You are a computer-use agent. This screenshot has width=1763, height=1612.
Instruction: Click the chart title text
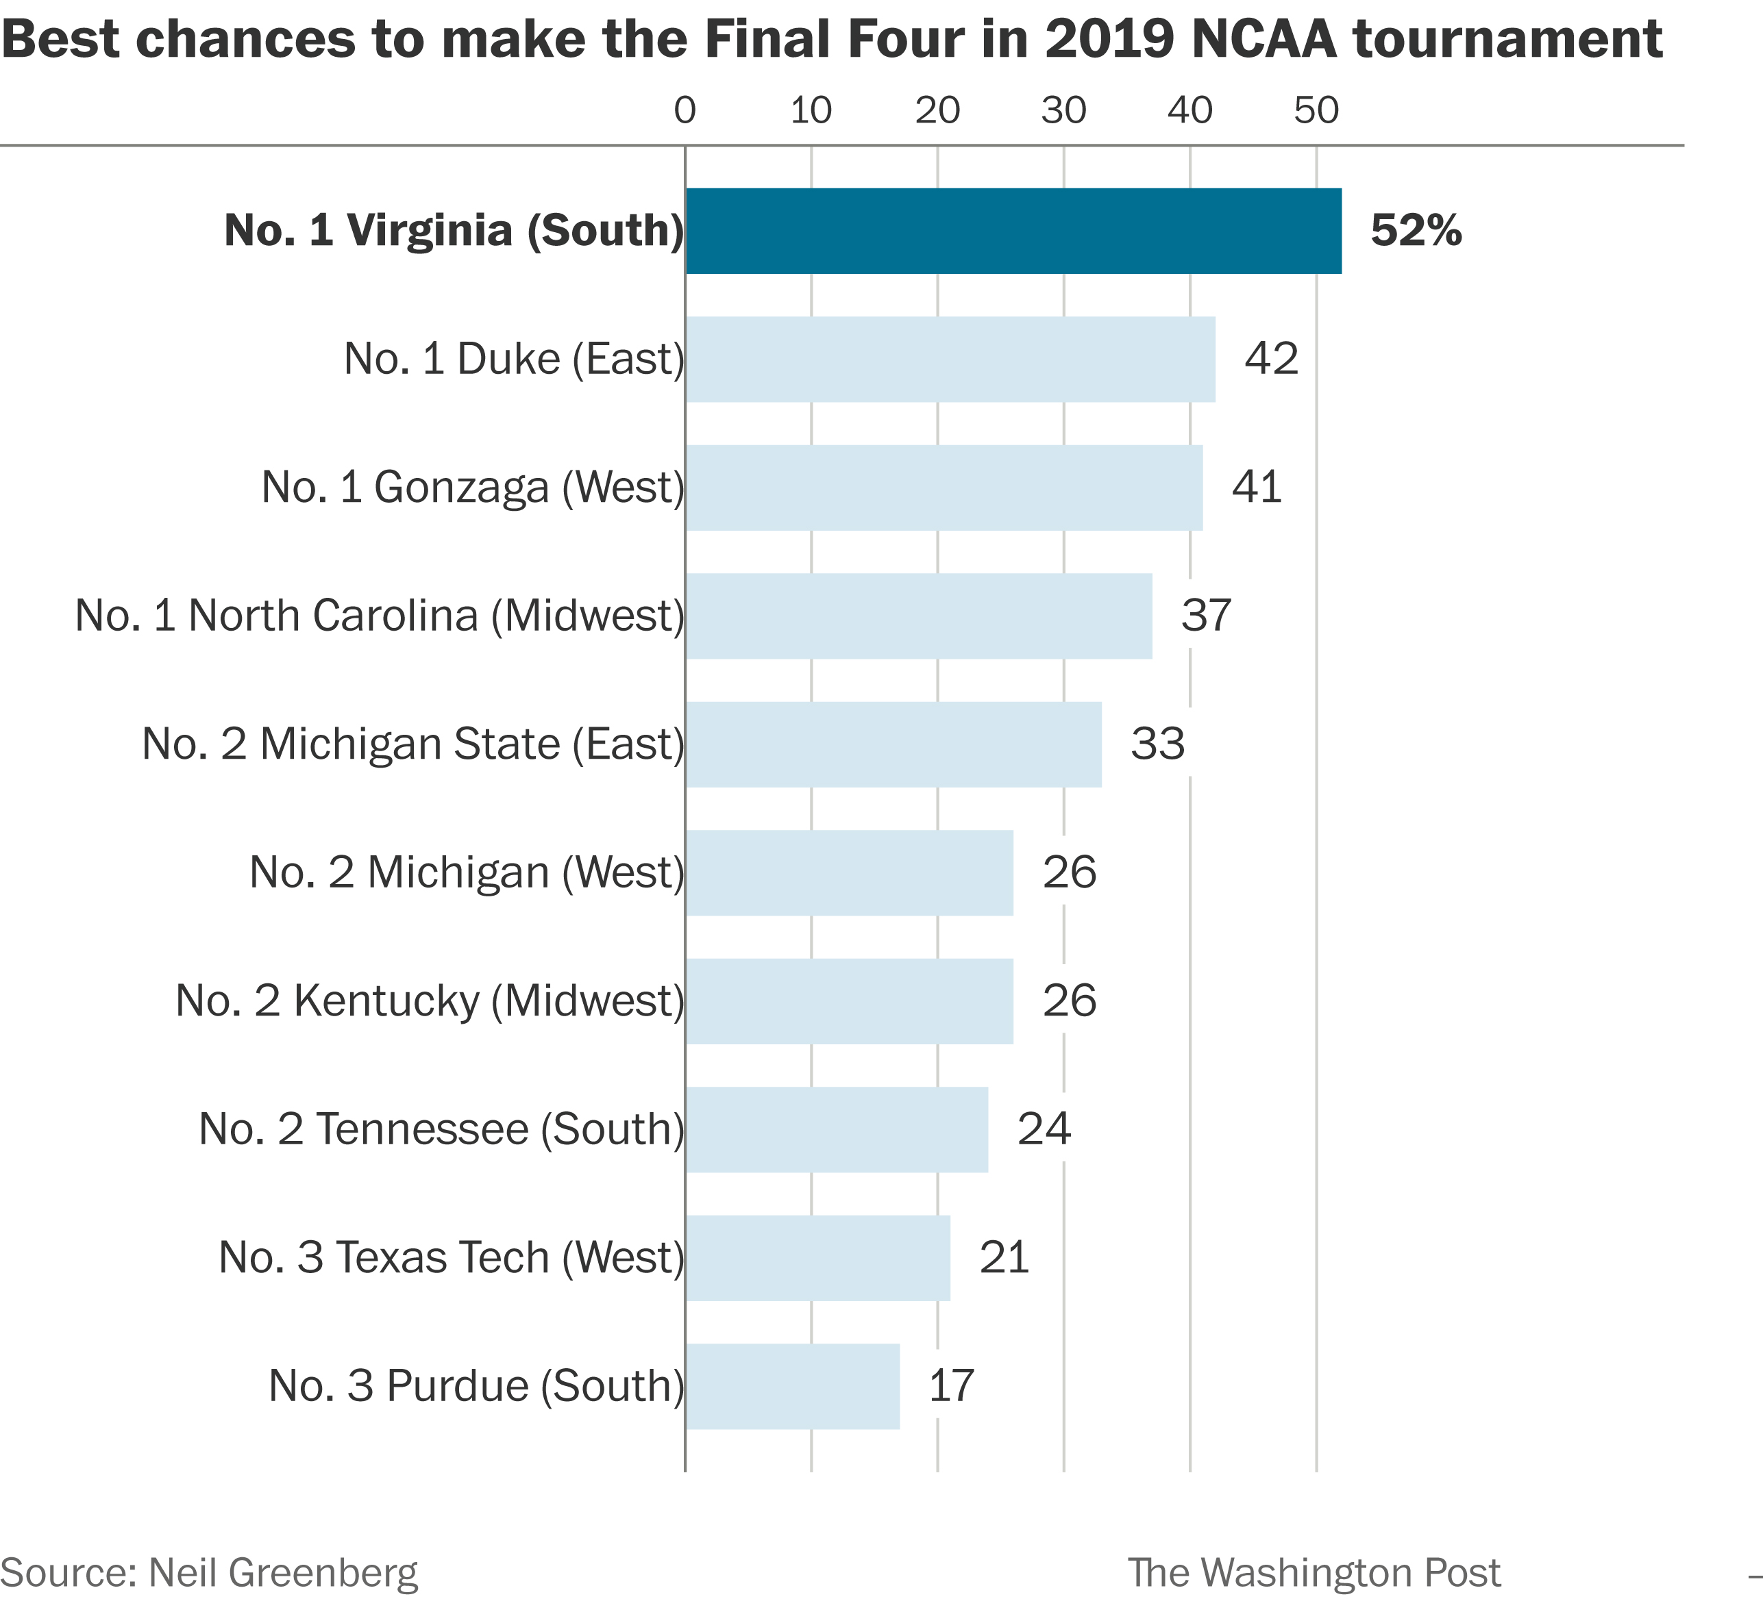[x=832, y=39]
